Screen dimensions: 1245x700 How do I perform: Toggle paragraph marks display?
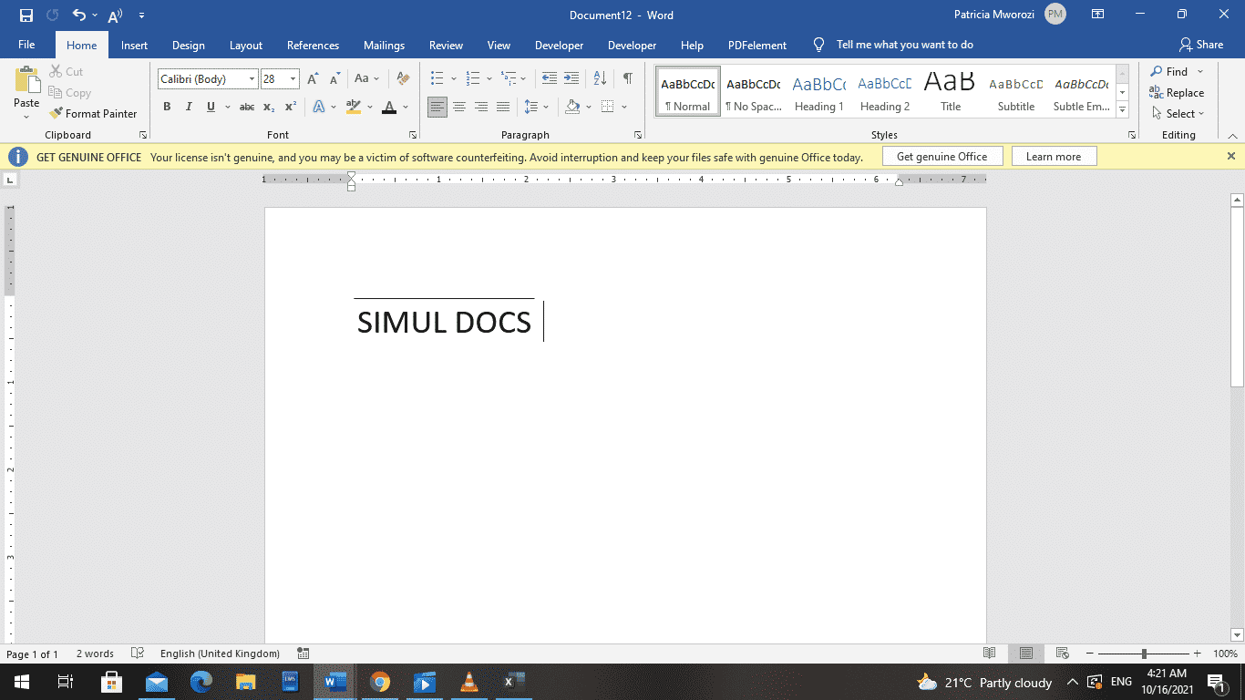pyautogui.click(x=626, y=79)
